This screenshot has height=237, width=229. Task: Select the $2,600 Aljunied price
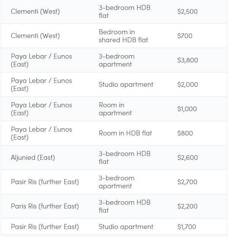(188, 157)
